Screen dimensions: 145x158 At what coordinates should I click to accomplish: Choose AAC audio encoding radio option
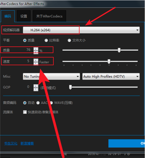click(x=38, y=103)
